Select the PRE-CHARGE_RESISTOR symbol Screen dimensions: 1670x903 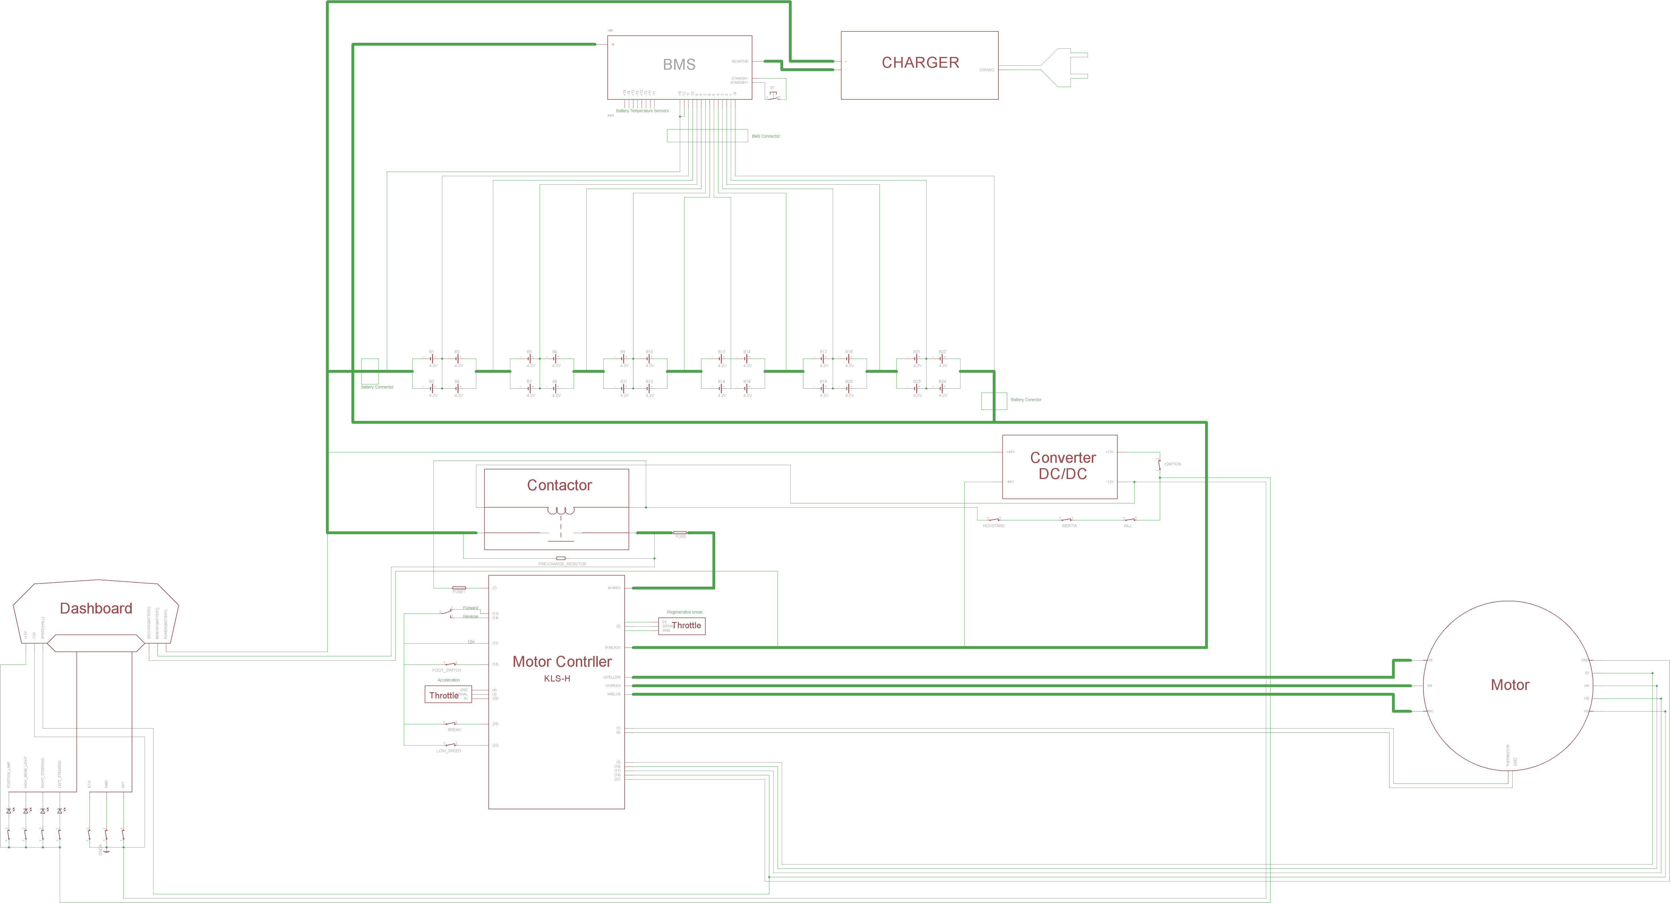[x=561, y=558]
